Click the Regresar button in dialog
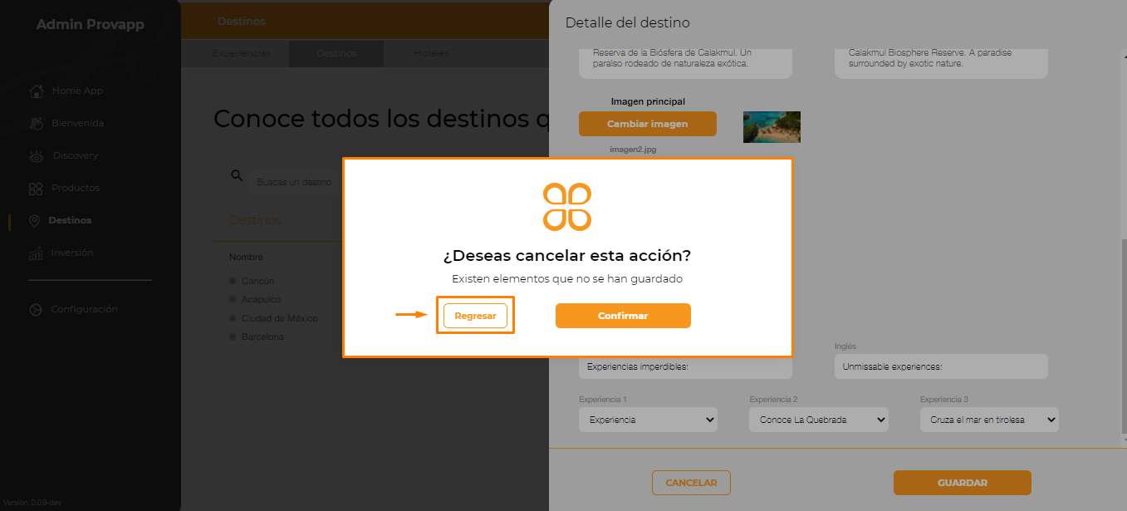 click(x=475, y=316)
